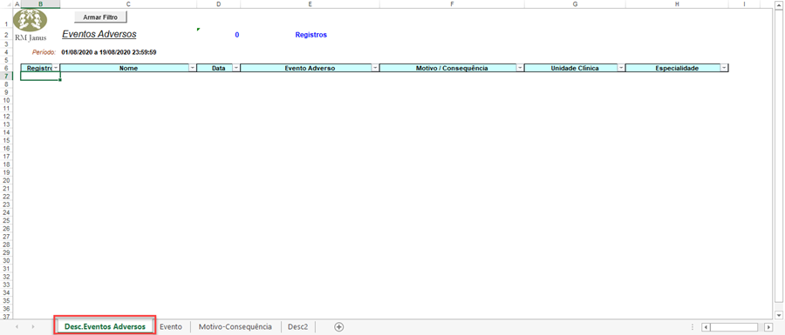Expand the Motivo / Consequência filter dropdown
Screen dimensions: 785x335
(x=520, y=68)
